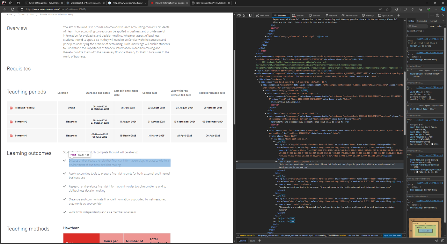447x244 pixels.
Task: Click the inspect element picker icon
Action: 239,15
